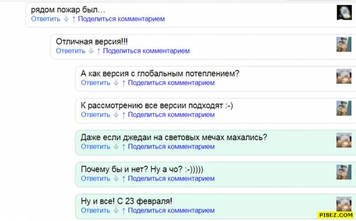Click anchor icon under jedi lightsabers comment
The height and width of the screenshot is (221, 356).
[x=116, y=147]
